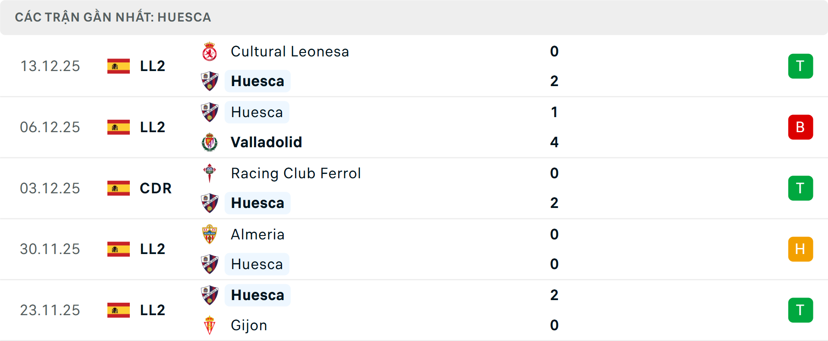
Task: Open the Cultural Leonesa team link
Action: 290,52
